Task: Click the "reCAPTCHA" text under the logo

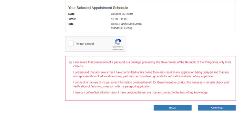Action: click(118, 47)
